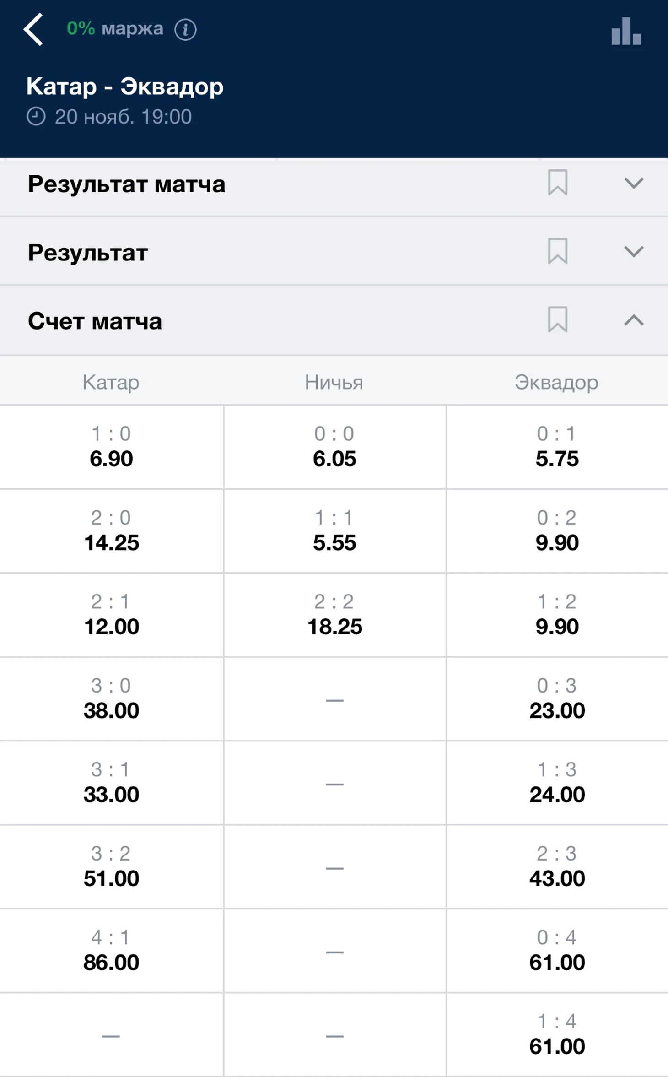Viewport: 668px width, 1077px height.
Task: Select score 3:1 at odds 33.00
Action: [111, 783]
